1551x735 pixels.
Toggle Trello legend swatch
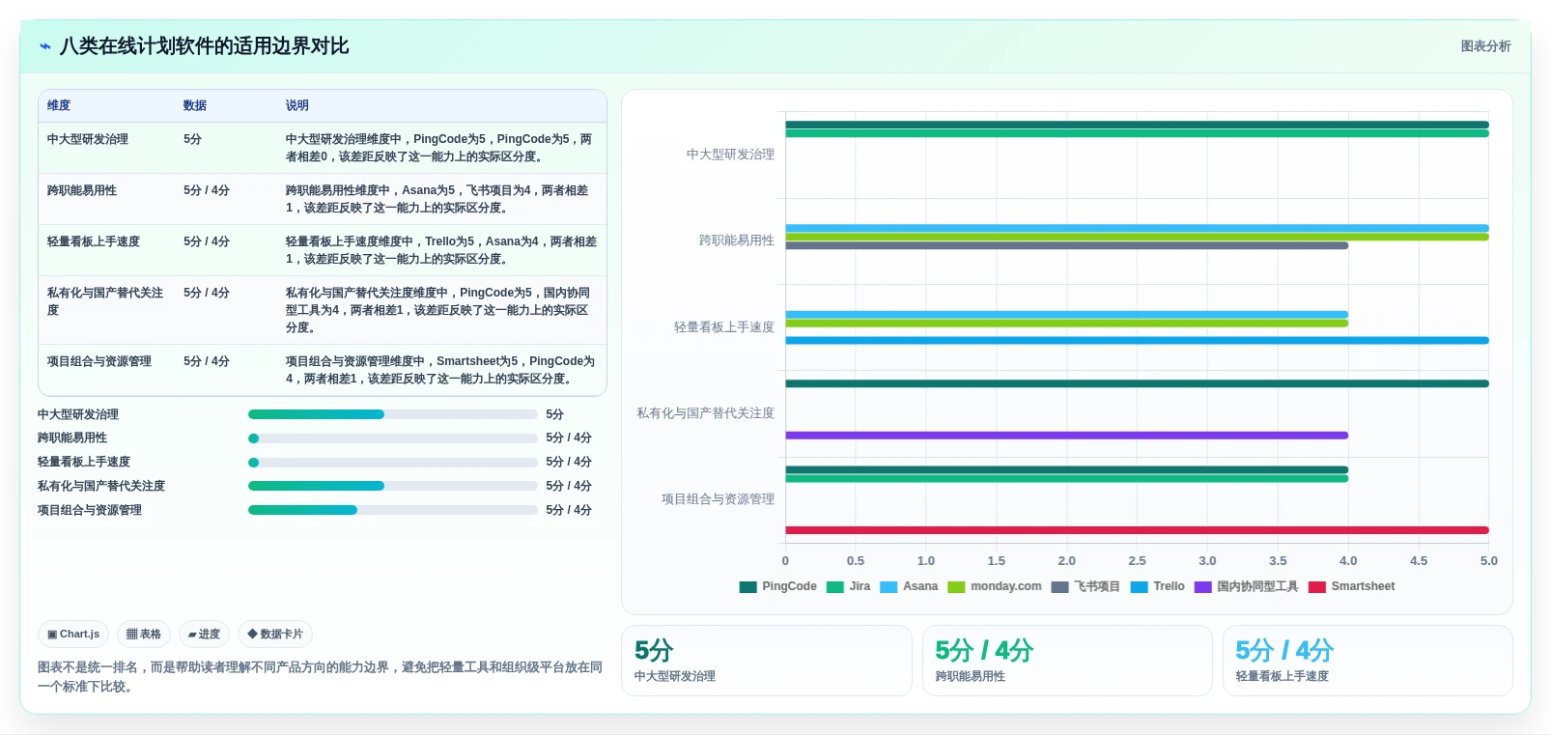[1139, 587]
